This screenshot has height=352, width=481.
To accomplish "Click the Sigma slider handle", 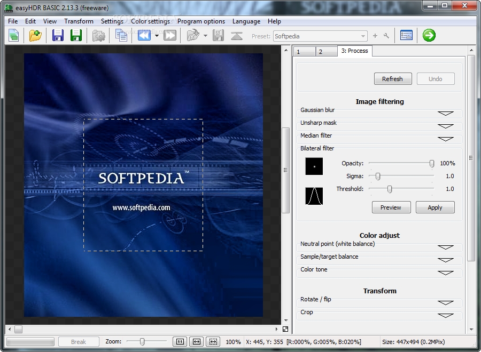I will (378, 177).
